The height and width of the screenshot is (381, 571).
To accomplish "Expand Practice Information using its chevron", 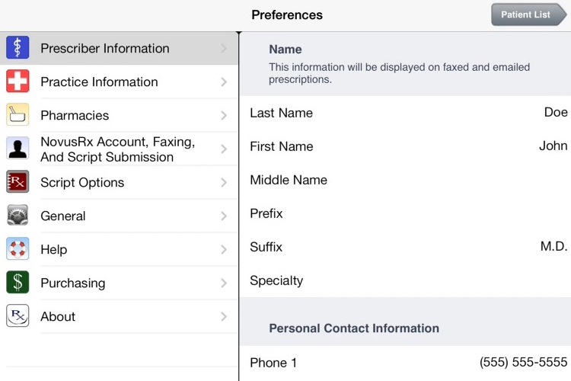I will tap(224, 82).
